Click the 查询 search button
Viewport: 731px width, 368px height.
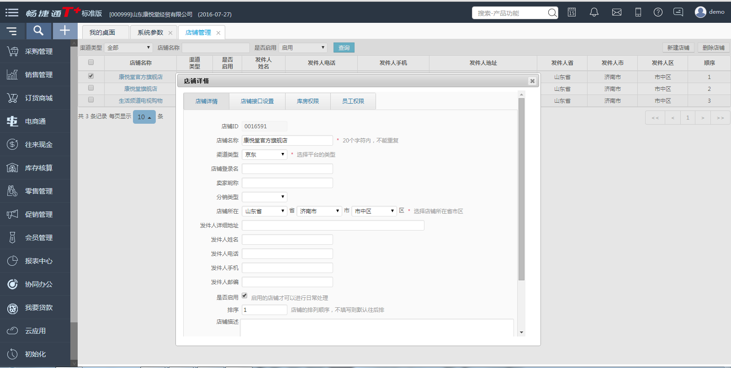[344, 47]
